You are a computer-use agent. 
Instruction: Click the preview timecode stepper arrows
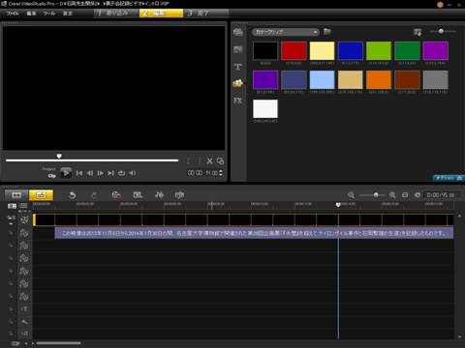click(221, 173)
